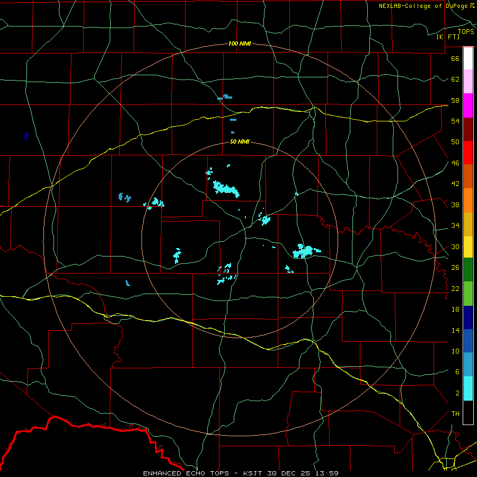Click the '66' legend value

[455, 58]
